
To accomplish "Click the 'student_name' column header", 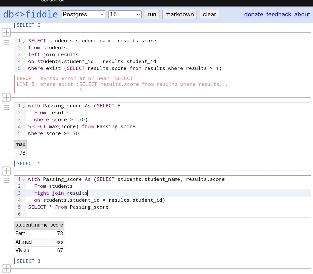I will pos(32,225).
